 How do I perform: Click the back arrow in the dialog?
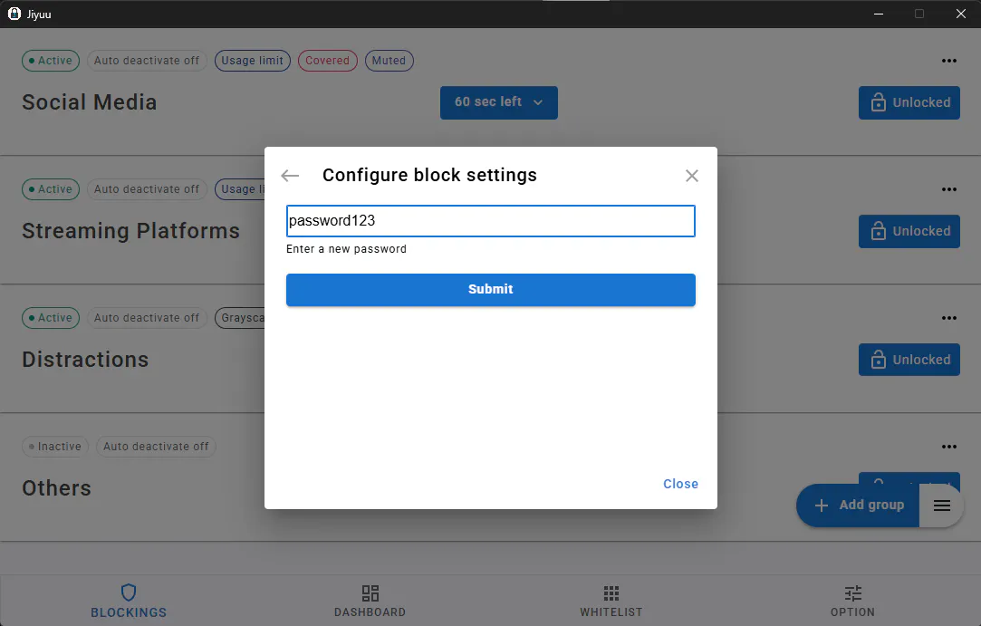[290, 176]
